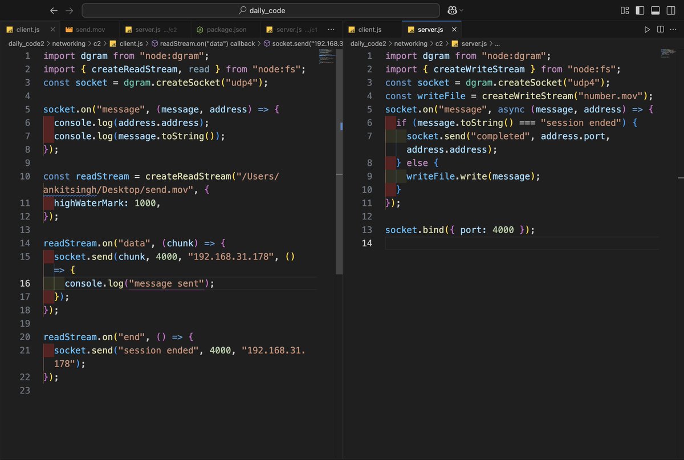Viewport: 684px width, 460px height.
Task: Click c2 folder in right breadcrumb
Action: pyautogui.click(x=439, y=43)
